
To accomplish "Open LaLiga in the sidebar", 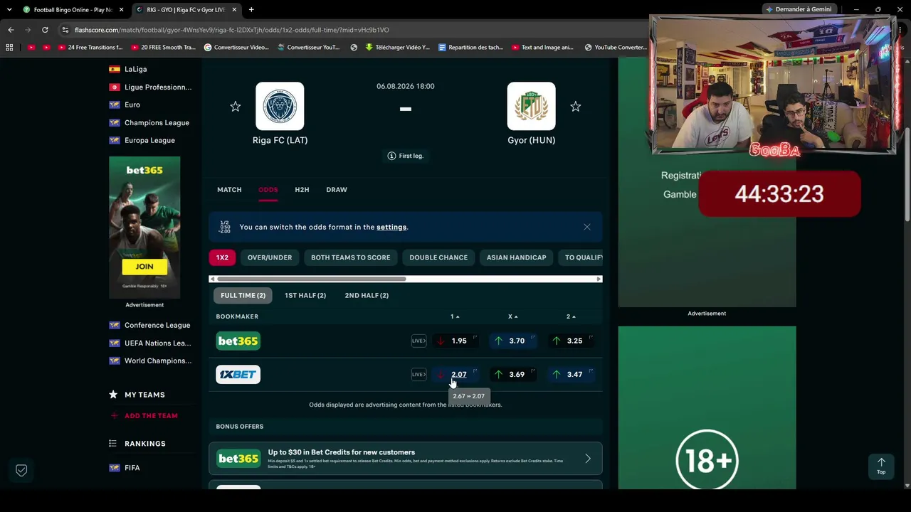I will pyautogui.click(x=135, y=69).
